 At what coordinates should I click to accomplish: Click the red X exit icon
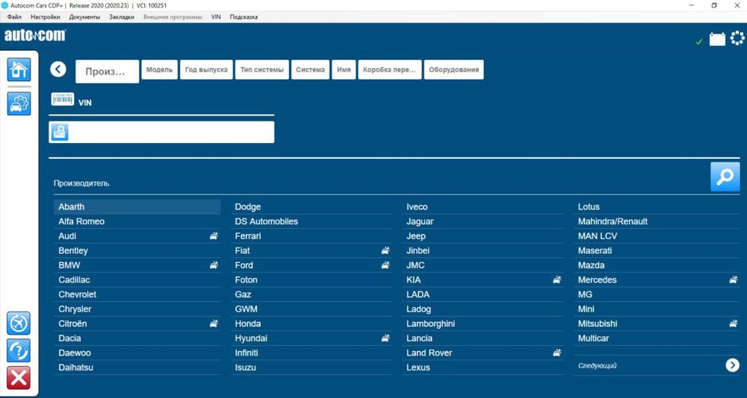19,378
